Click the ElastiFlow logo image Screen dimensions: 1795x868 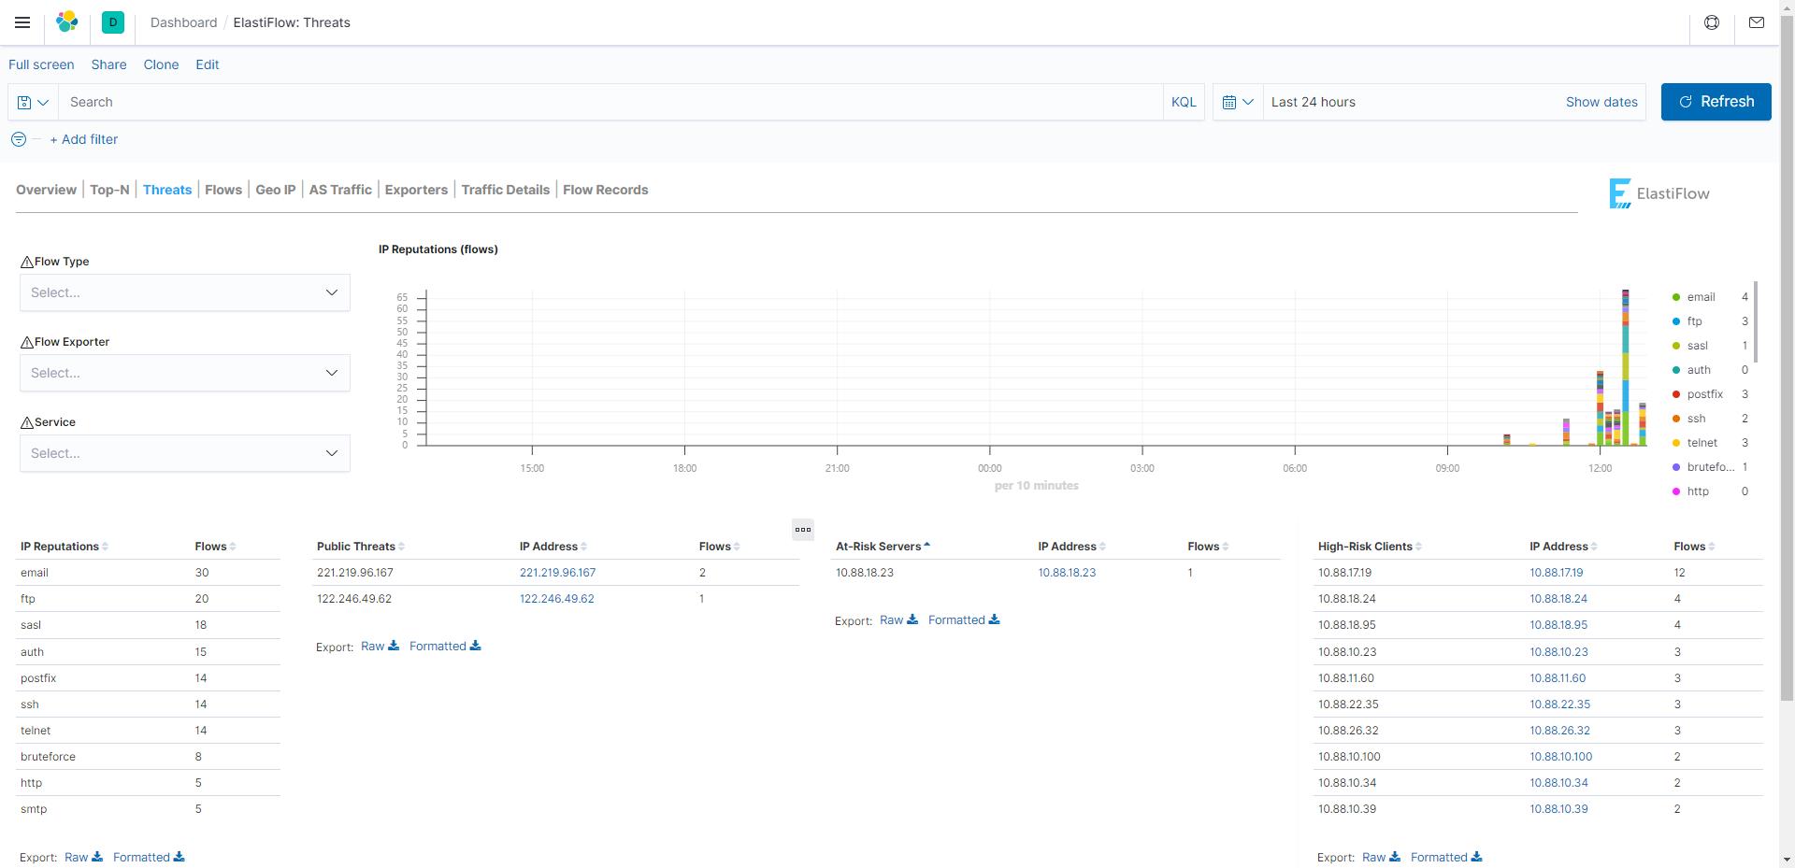coord(1659,193)
